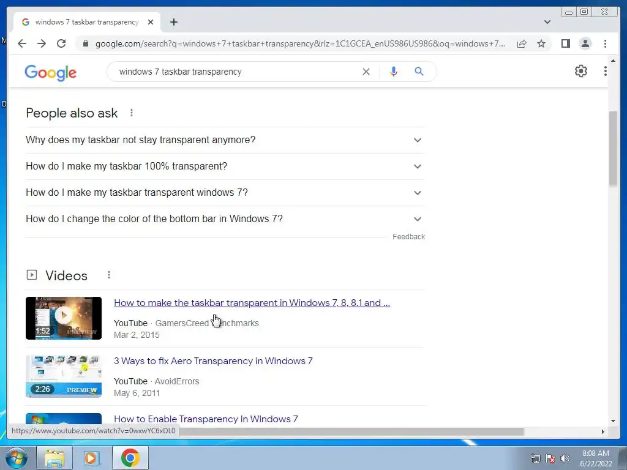
Task: Open 'How to make the taskbar transparent' video link
Action: click(x=252, y=302)
